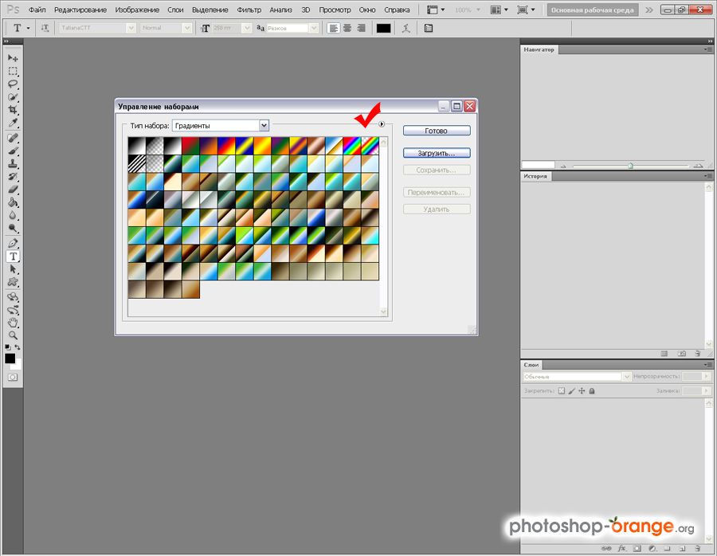Open the layer blend mode dropdown
The image size is (717, 556).
[x=577, y=376]
